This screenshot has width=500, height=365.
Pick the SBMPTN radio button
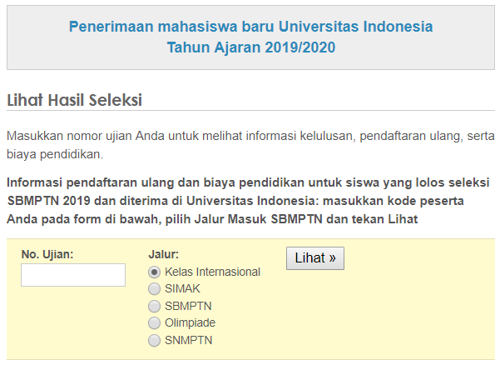[154, 306]
